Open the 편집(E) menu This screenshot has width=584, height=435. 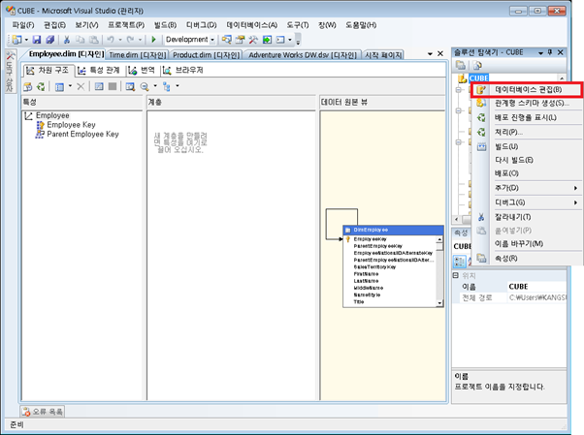[x=54, y=25]
